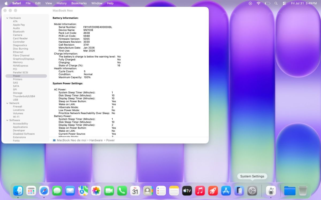The height and width of the screenshot is (200, 321).
Task: Select Storage in the sidebar
Action: click(18, 93)
